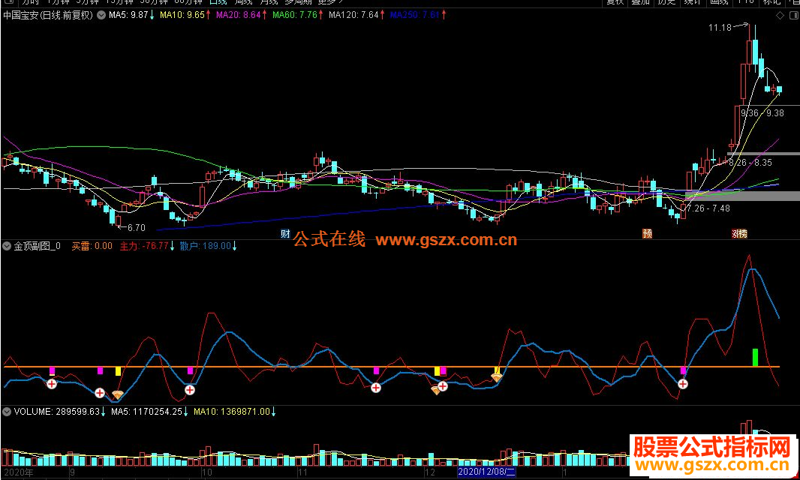
Task: Click the square window icon at top right
Action: tap(795, 16)
